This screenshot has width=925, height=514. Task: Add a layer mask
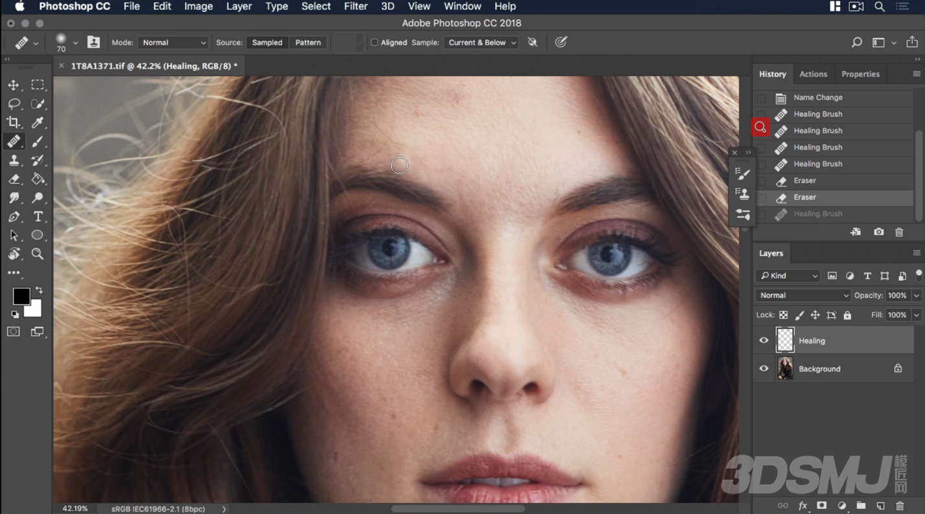pos(821,506)
